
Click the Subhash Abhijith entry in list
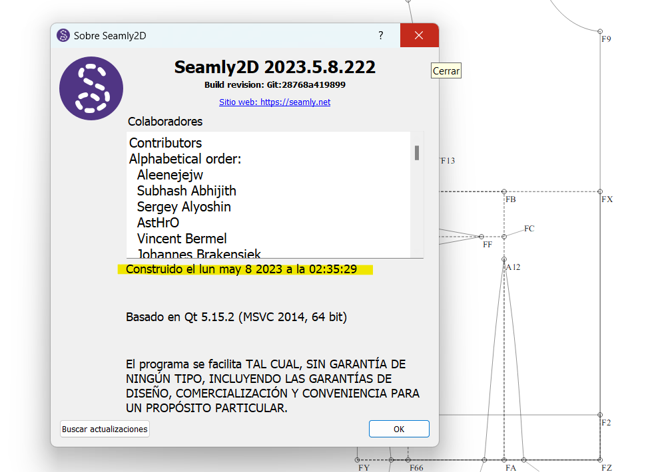pyautogui.click(x=186, y=191)
